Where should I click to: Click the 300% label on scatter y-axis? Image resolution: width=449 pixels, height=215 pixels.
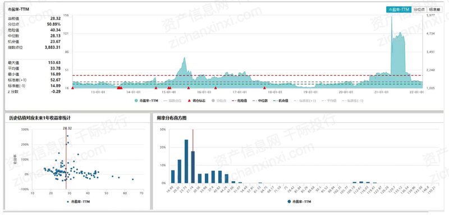click(x=25, y=130)
